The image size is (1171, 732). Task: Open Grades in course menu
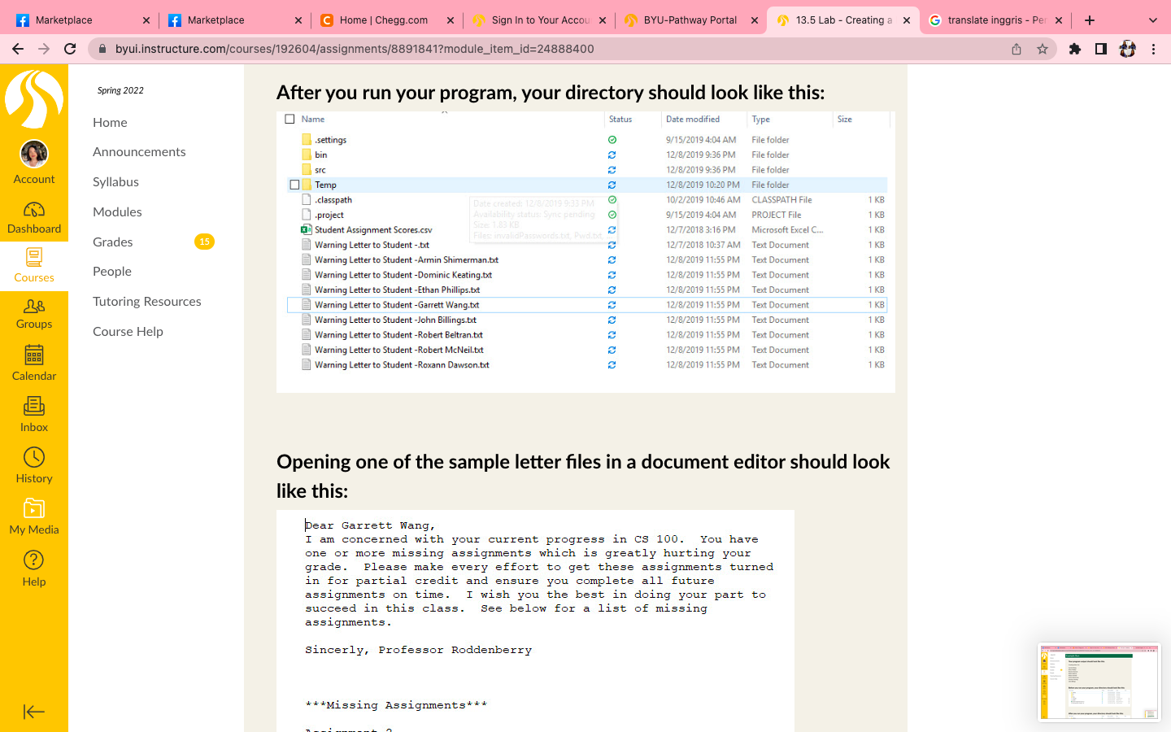[112, 242]
